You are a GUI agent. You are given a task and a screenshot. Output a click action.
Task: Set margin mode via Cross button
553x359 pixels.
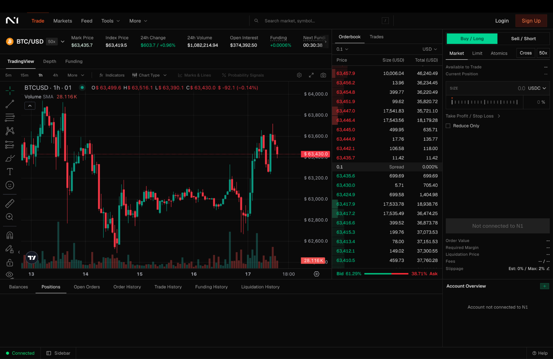pyautogui.click(x=526, y=53)
